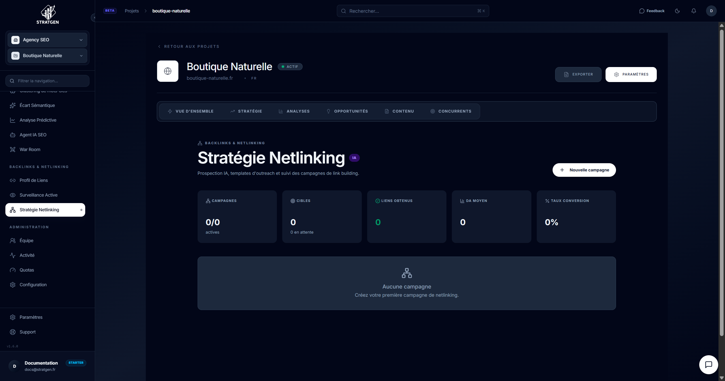The image size is (725, 381).
Task: Collapse the sidebar with chevron toggle
Action: 94,18
